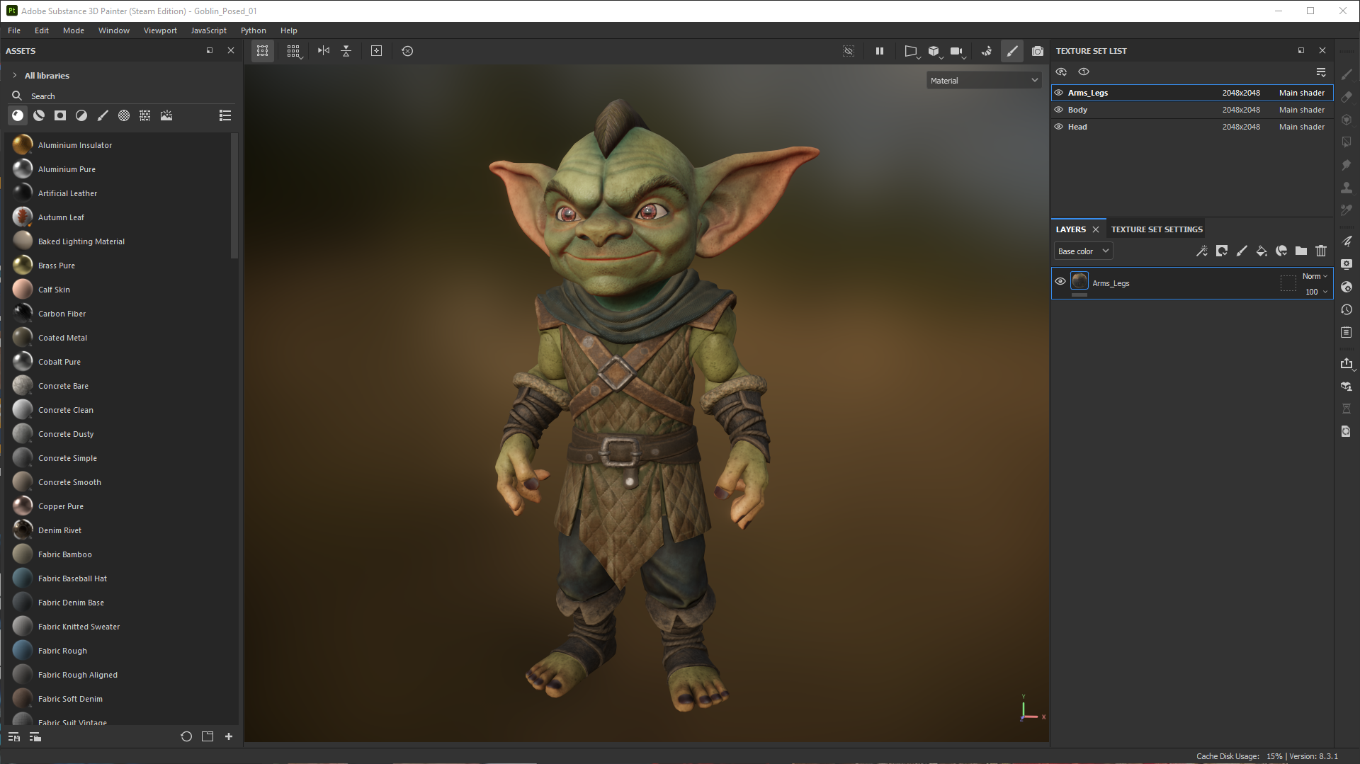
Task: Select the Copper Pure material
Action: point(61,506)
